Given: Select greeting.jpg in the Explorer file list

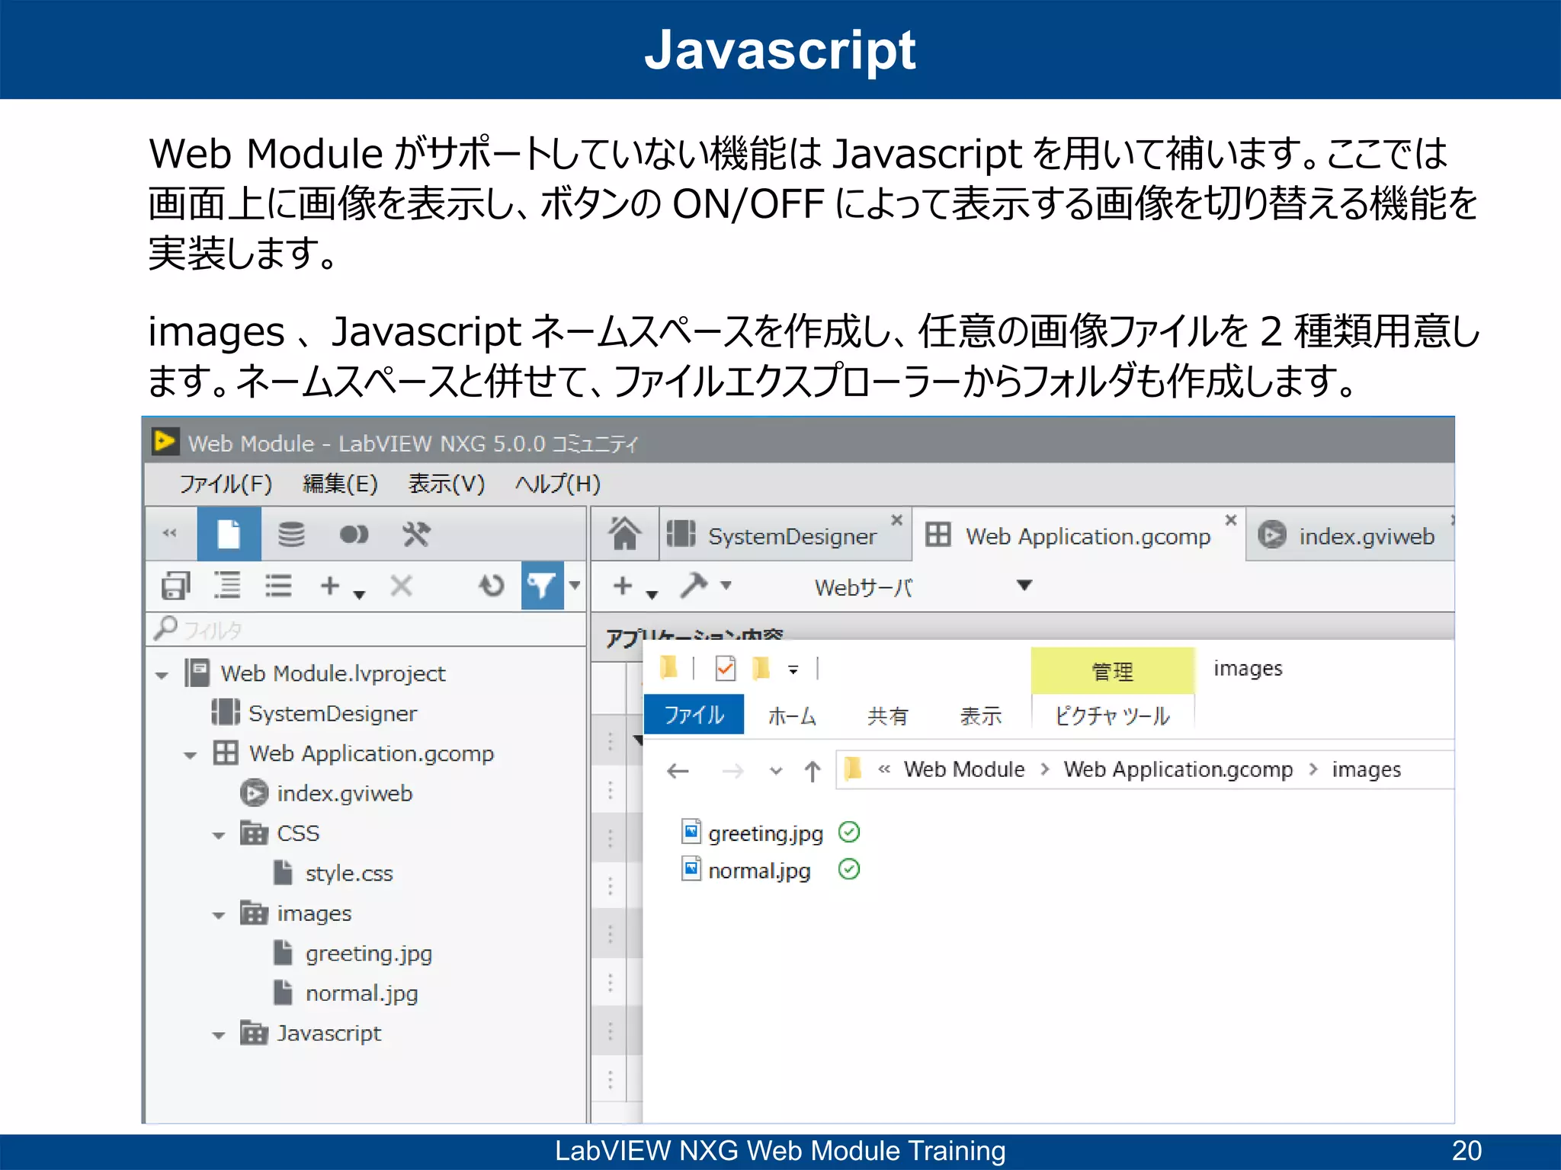Looking at the screenshot, I should [x=765, y=833].
